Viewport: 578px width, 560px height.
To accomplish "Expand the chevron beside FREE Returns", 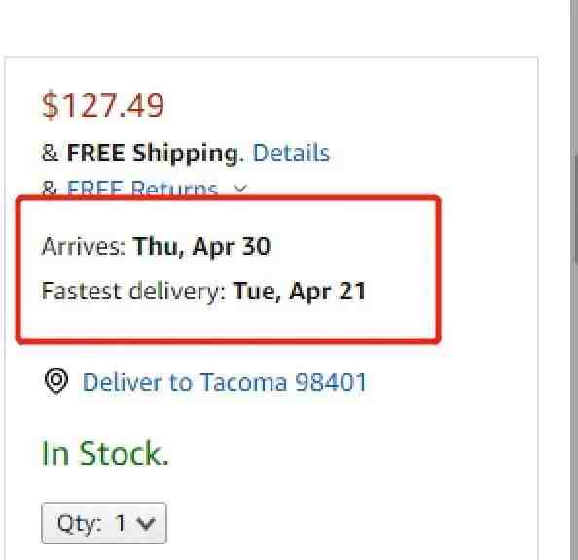I will 240,189.
